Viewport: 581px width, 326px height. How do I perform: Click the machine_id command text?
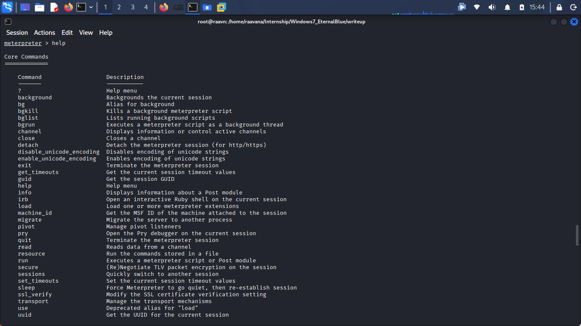[x=35, y=213]
